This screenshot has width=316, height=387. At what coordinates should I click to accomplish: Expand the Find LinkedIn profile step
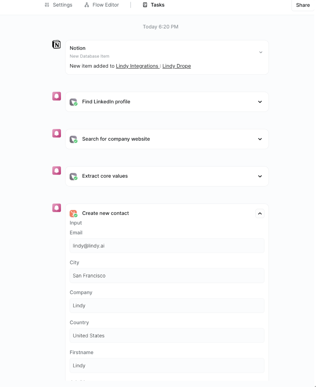point(260,102)
